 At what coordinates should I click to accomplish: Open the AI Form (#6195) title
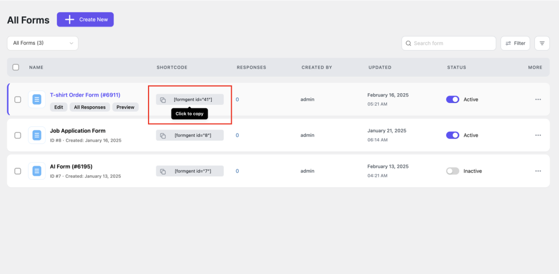[x=72, y=167]
